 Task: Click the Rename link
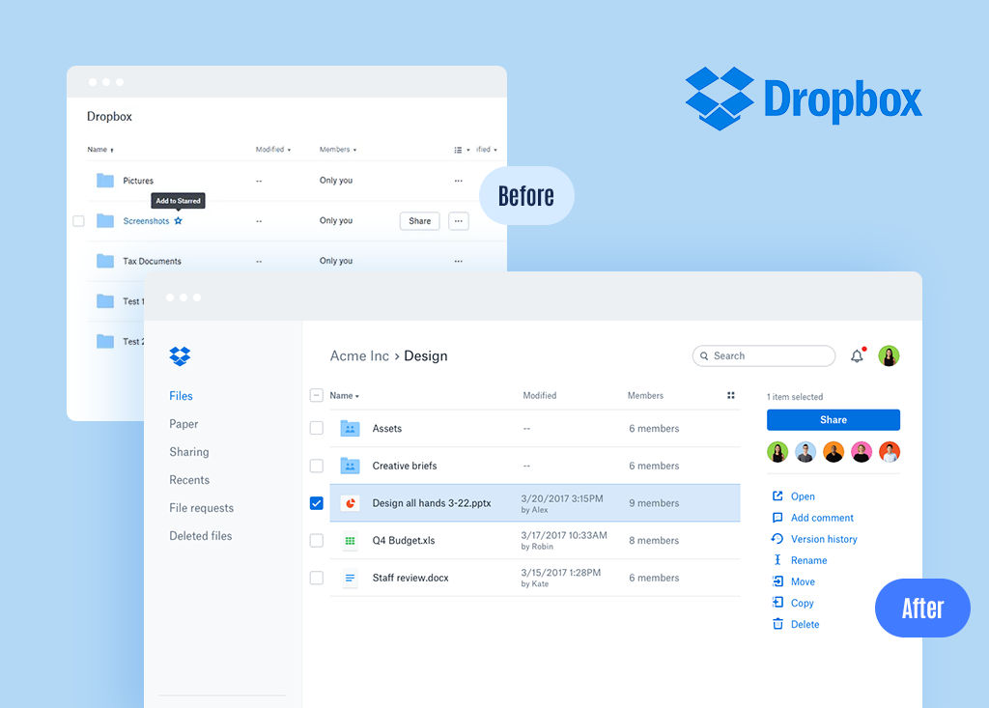click(x=809, y=560)
